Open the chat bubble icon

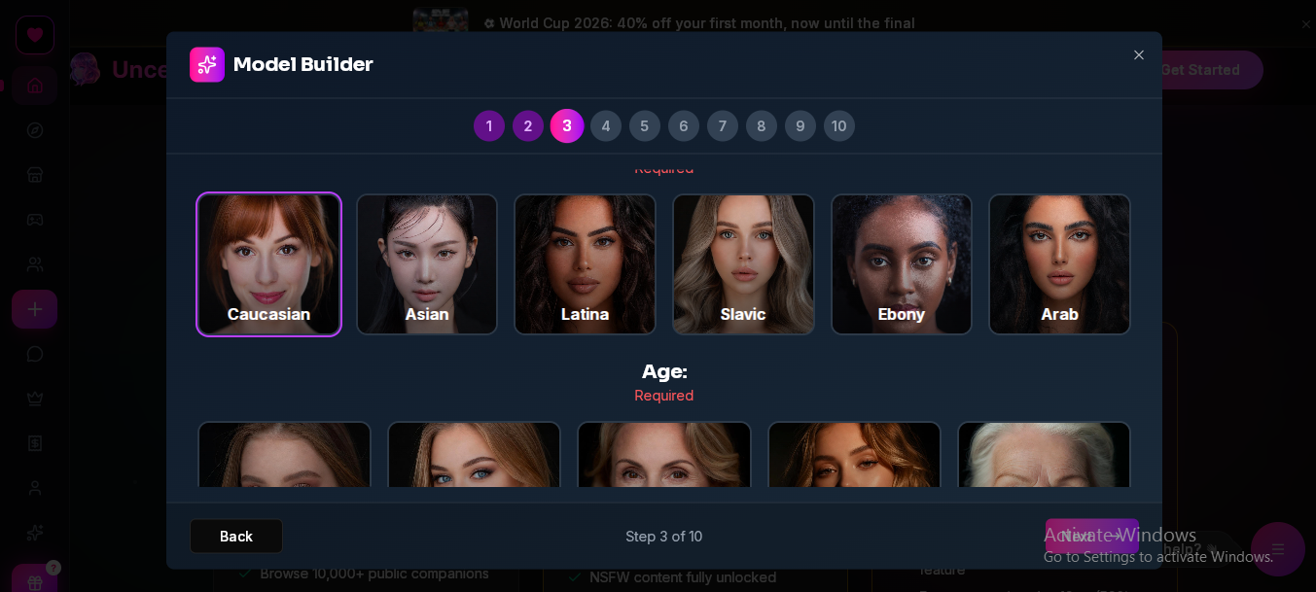35,354
